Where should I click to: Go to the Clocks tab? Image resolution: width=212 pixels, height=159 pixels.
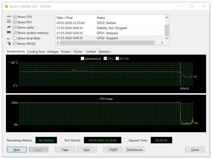click(x=78, y=52)
